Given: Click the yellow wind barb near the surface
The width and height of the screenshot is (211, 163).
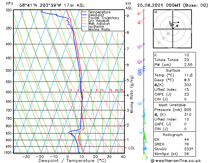Looking at the screenshot, I should pos(143,157).
